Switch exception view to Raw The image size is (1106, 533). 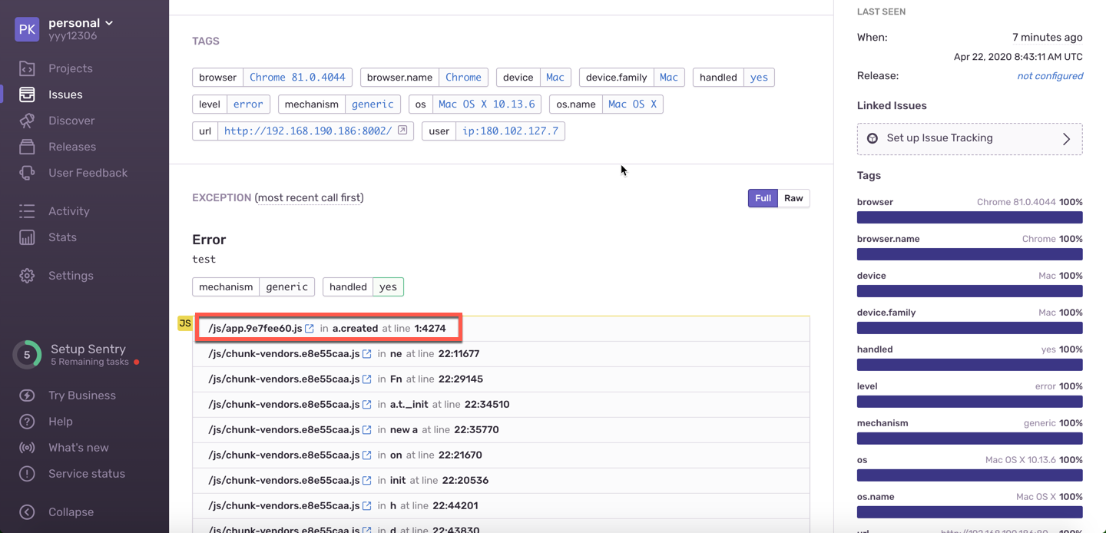click(793, 198)
